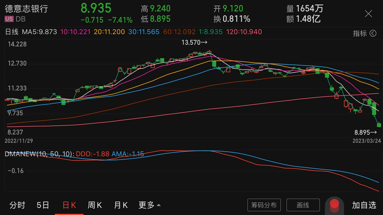Click the 13.570 peak price marker

pos(194,42)
